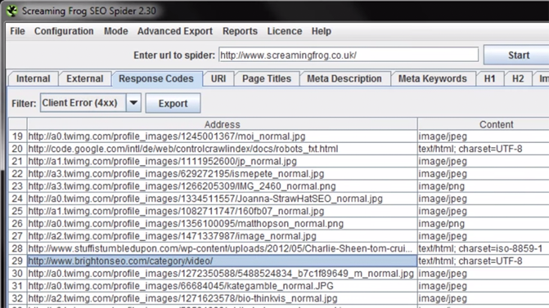
Task: Open the Reports menu
Action: [240, 31]
